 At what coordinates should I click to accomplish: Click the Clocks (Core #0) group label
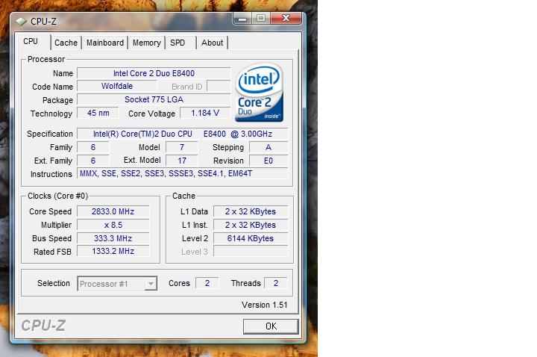point(58,196)
